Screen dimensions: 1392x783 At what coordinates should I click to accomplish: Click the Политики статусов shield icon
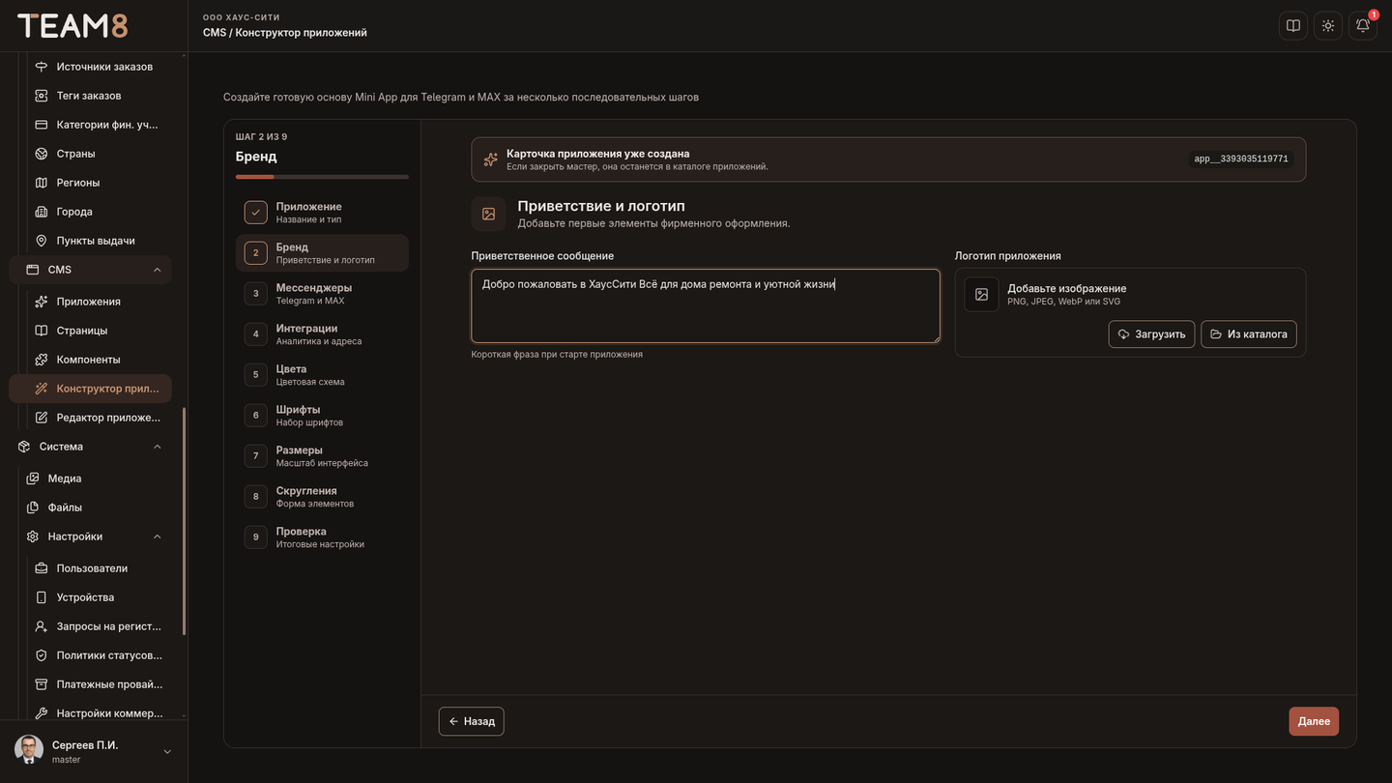click(x=42, y=655)
